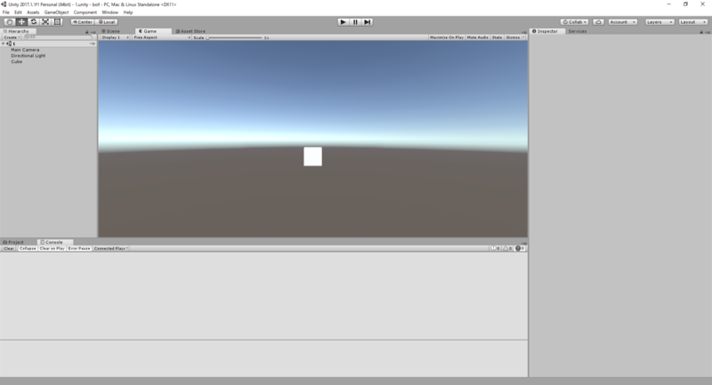The image size is (712, 385).
Task: Open the Hierarchy Create dropdown
Action: [12, 37]
